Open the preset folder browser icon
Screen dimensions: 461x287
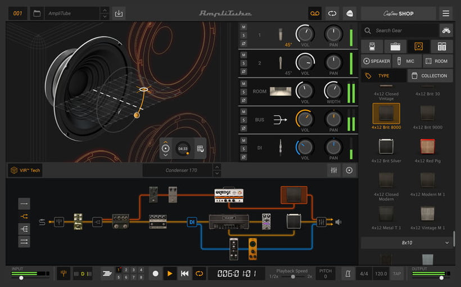tap(37, 13)
